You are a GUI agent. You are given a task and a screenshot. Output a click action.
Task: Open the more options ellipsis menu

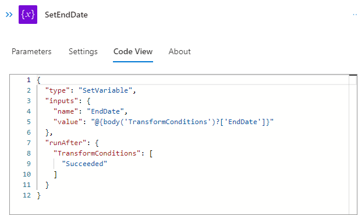[355, 15]
